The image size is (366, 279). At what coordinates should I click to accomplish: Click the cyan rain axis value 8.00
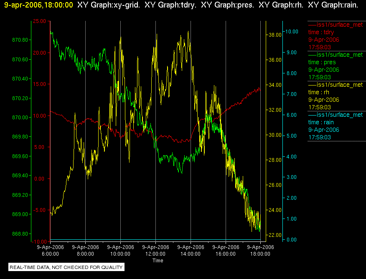coord(291,73)
